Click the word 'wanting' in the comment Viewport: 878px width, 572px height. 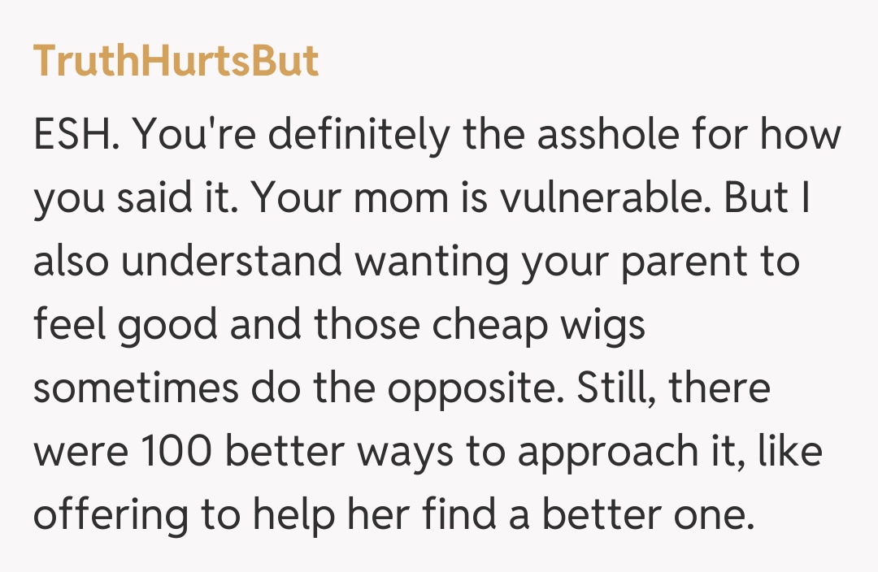tap(436, 262)
